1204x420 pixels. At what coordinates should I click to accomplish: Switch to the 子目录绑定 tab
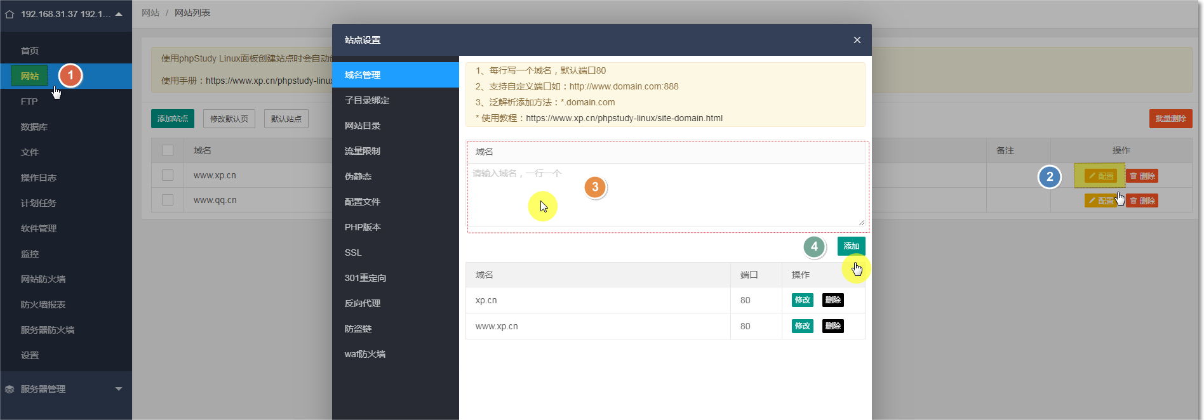point(395,100)
